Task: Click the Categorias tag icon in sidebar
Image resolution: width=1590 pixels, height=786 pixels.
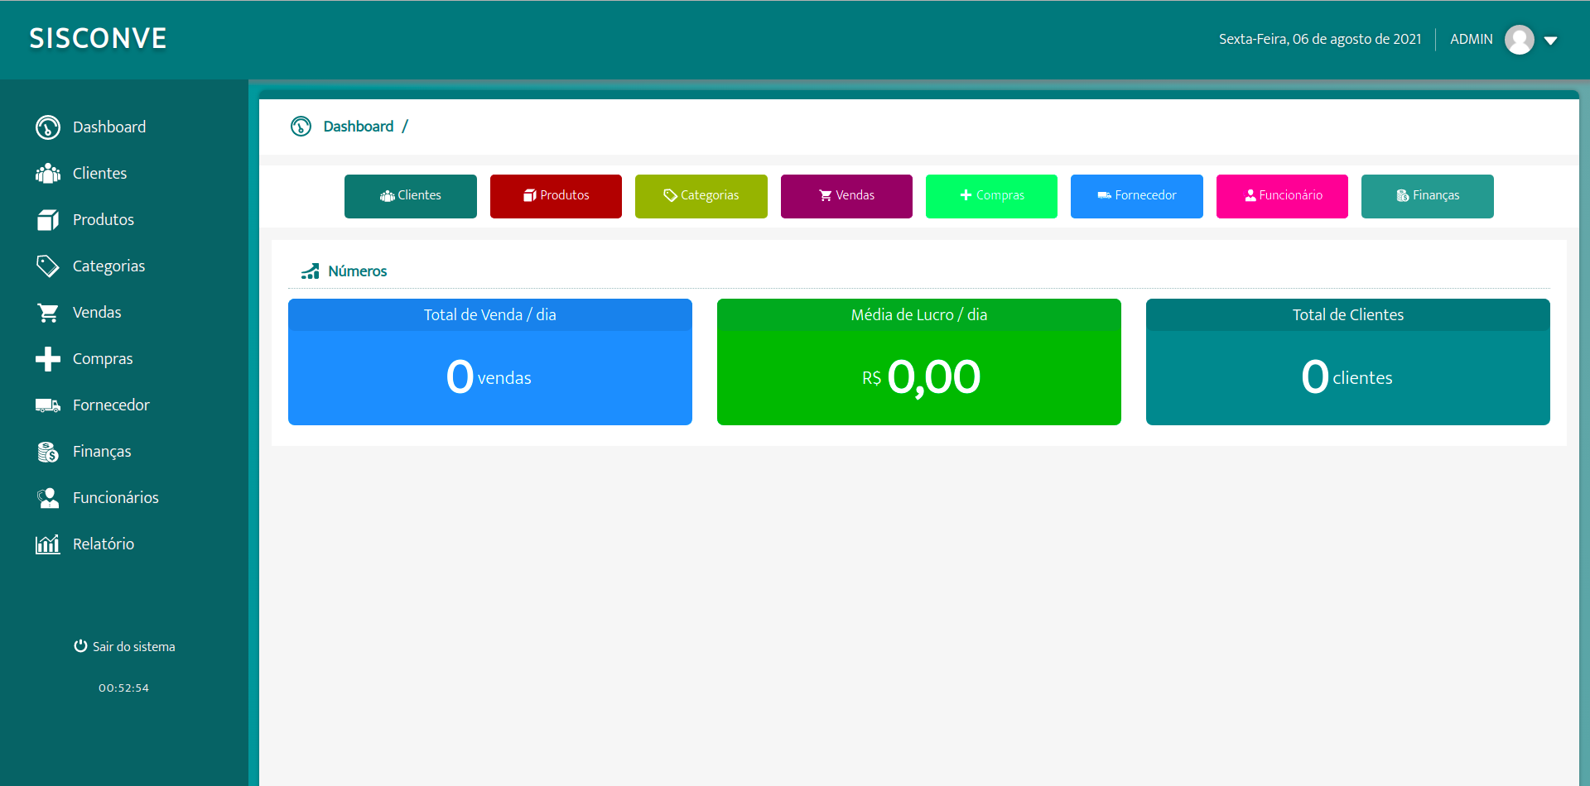Action: (x=48, y=266)
